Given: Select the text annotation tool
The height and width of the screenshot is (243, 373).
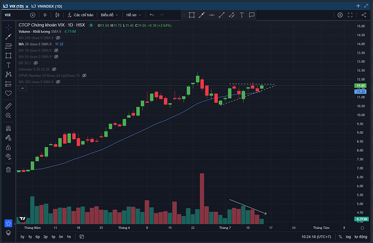Looking at the screenshot, I should point(8,64).
